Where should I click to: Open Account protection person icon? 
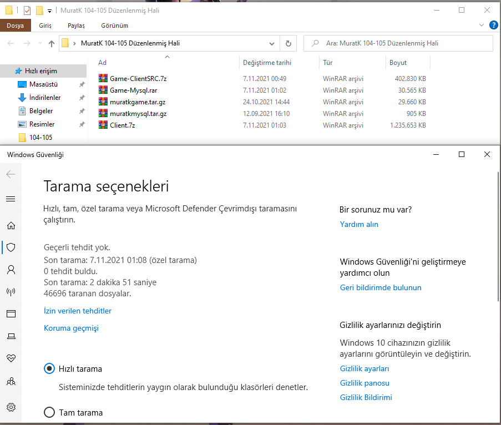coord(11,270)
